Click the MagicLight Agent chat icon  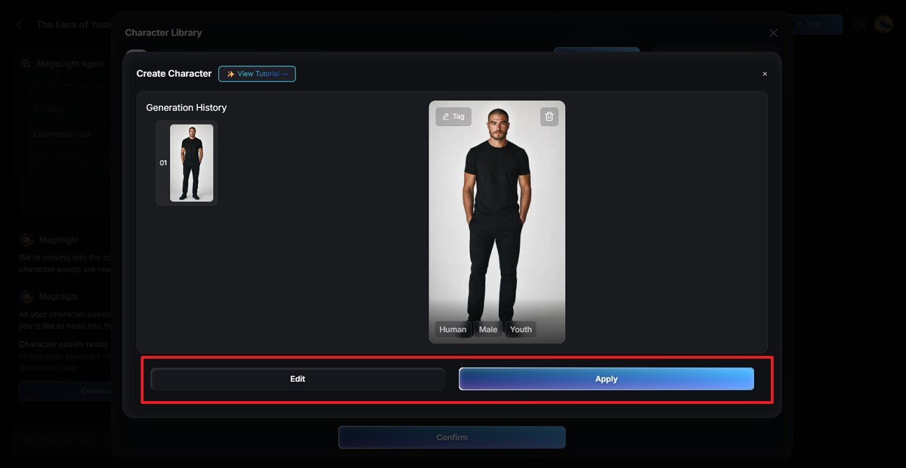click(26, 63)
